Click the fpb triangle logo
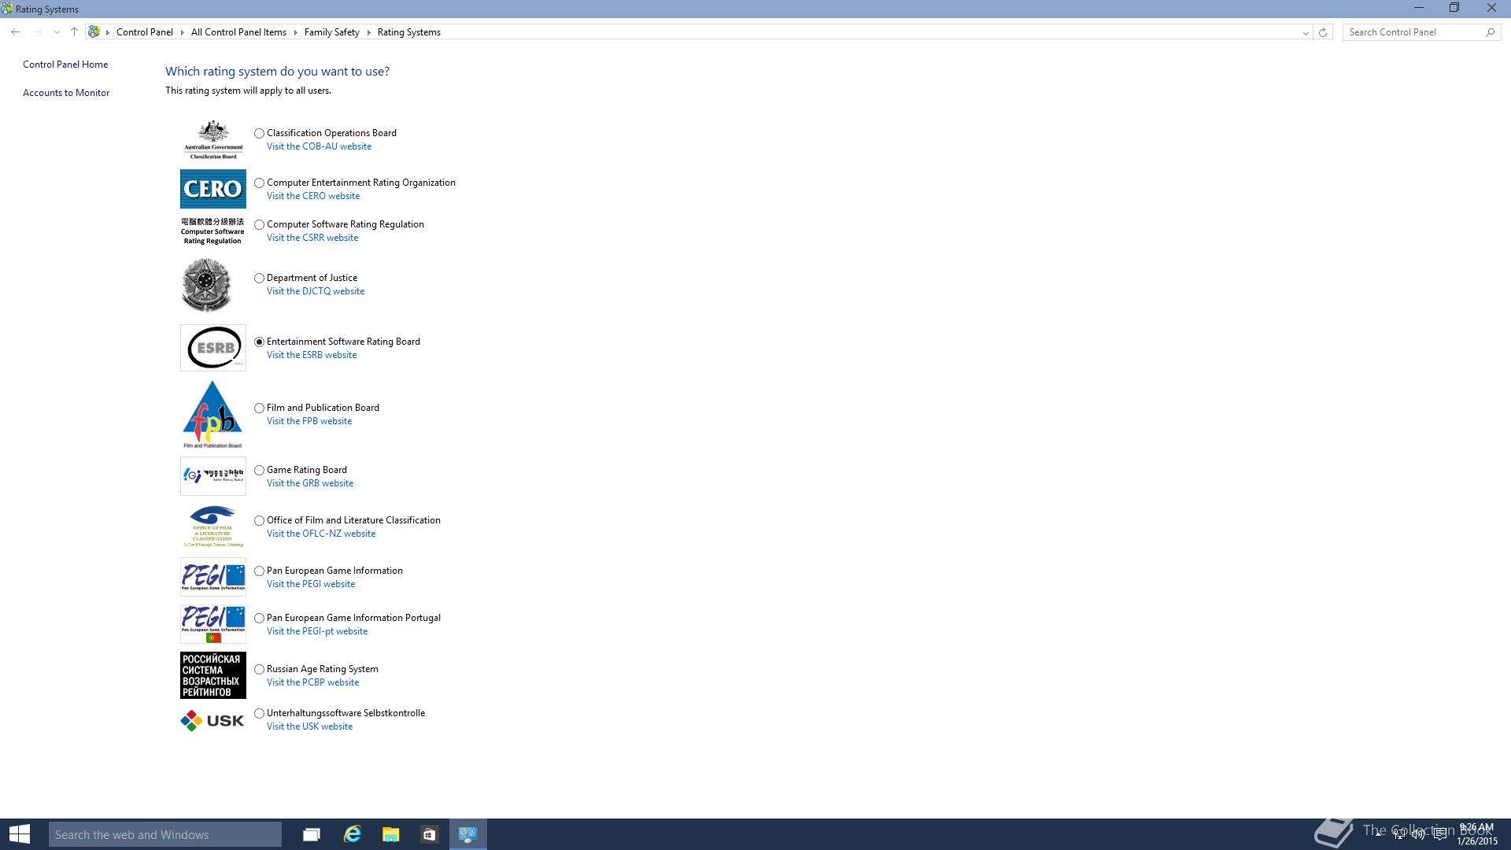 tap(212, 415)
